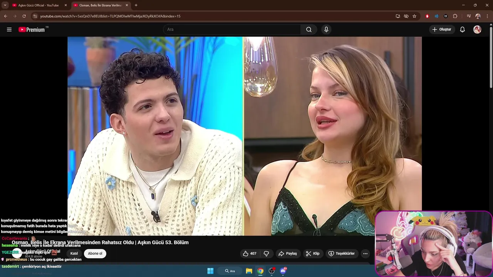Start voice search with the microphone

[326, 30]
